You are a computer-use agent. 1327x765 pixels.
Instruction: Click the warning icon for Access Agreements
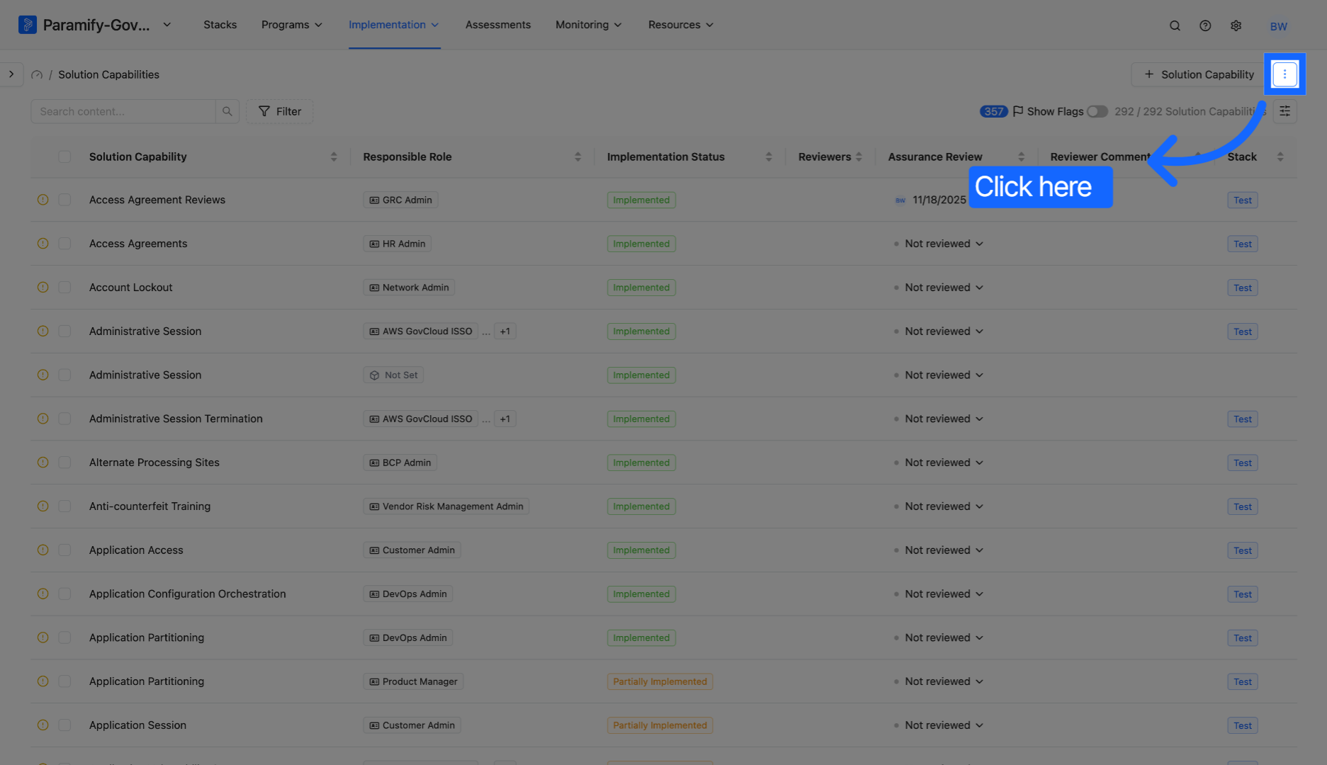point(43,244)
